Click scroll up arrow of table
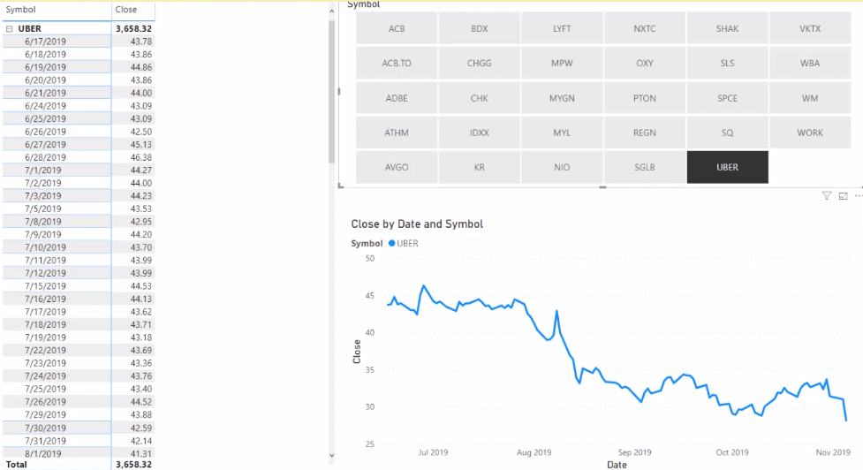 point(331,11)
